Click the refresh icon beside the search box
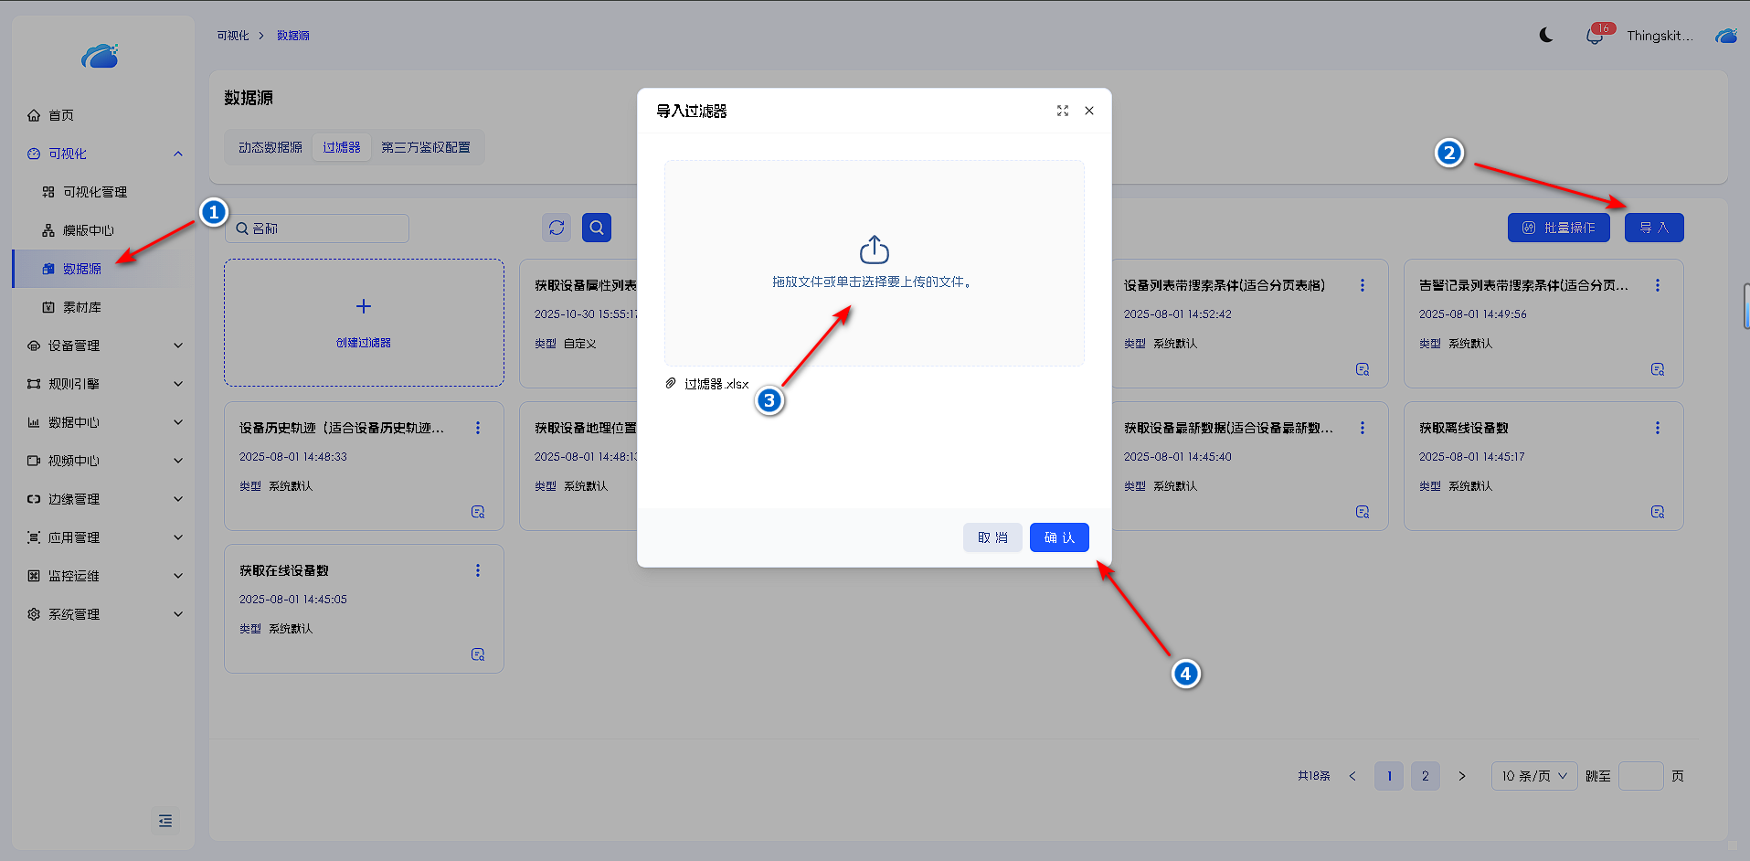The width and height of the screenshot is (1750, 861). pyautogui.click(x=557, y=228)
